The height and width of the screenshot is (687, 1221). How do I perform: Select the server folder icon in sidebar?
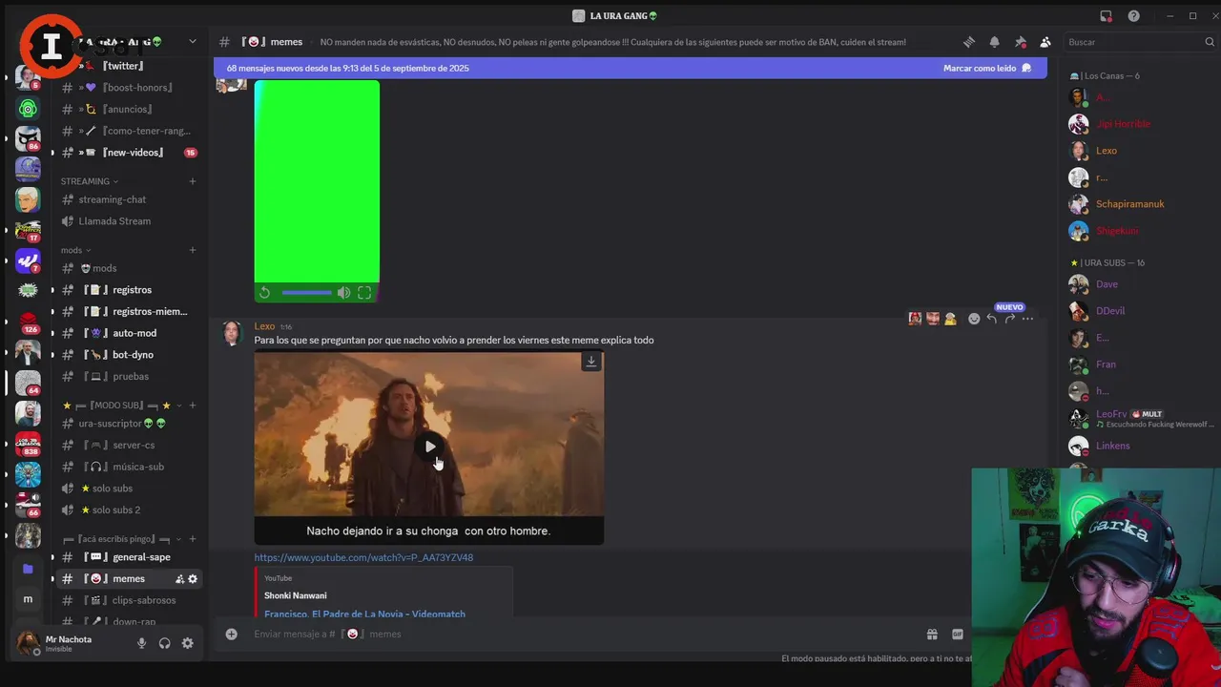point(28,569)
